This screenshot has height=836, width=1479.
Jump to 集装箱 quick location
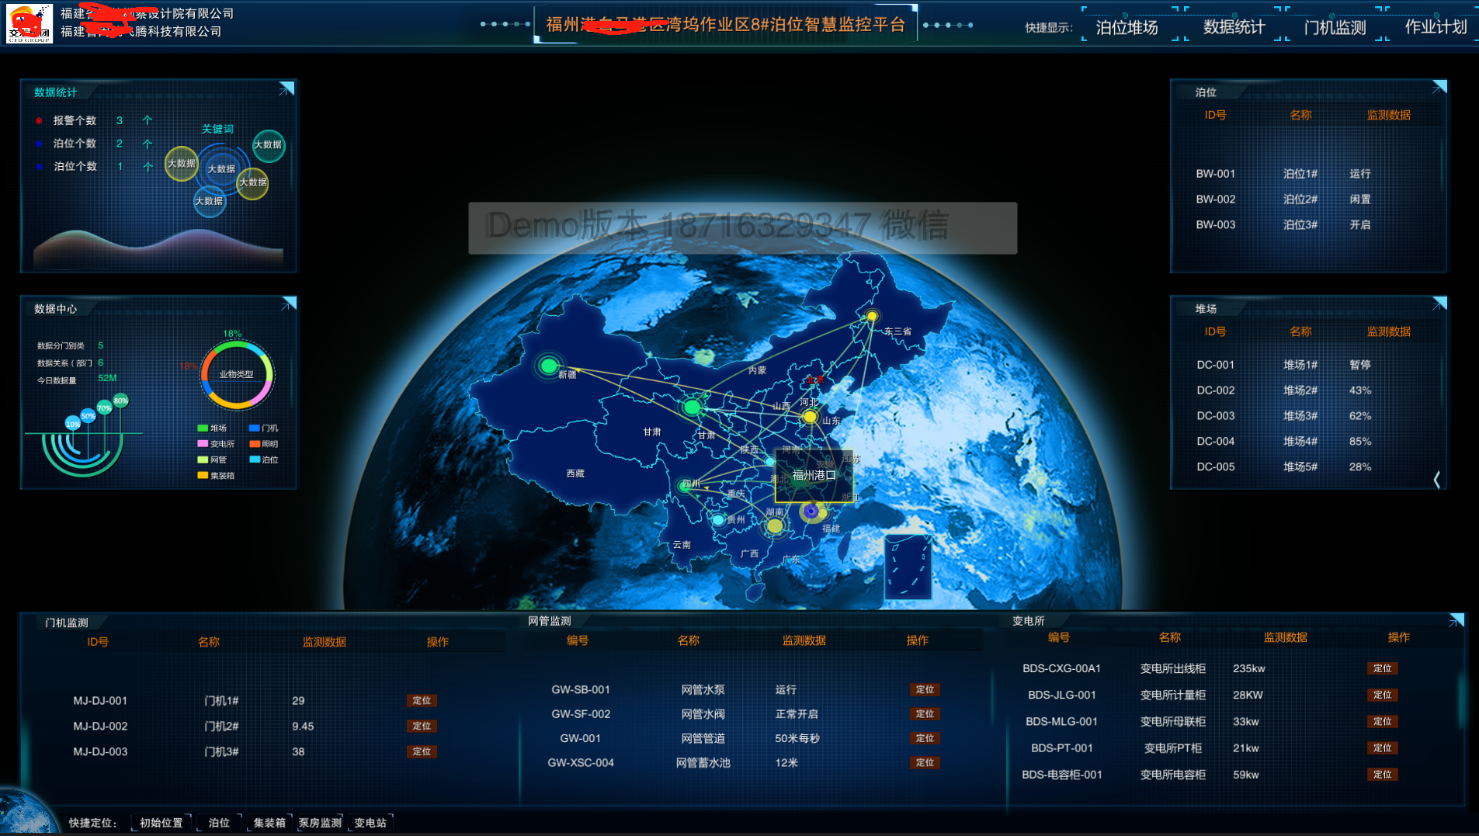click(269, 823)
